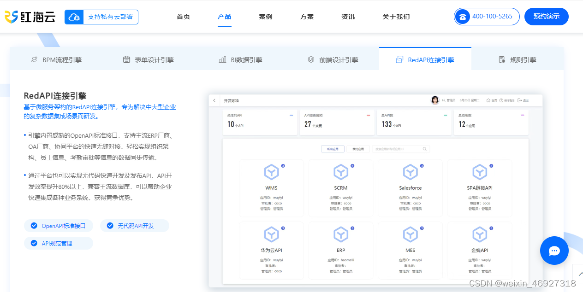The width and height of the screenshot is (583, 292).
Task: Go to 首页 in the top navigation
Action: [x=183, y=17]
